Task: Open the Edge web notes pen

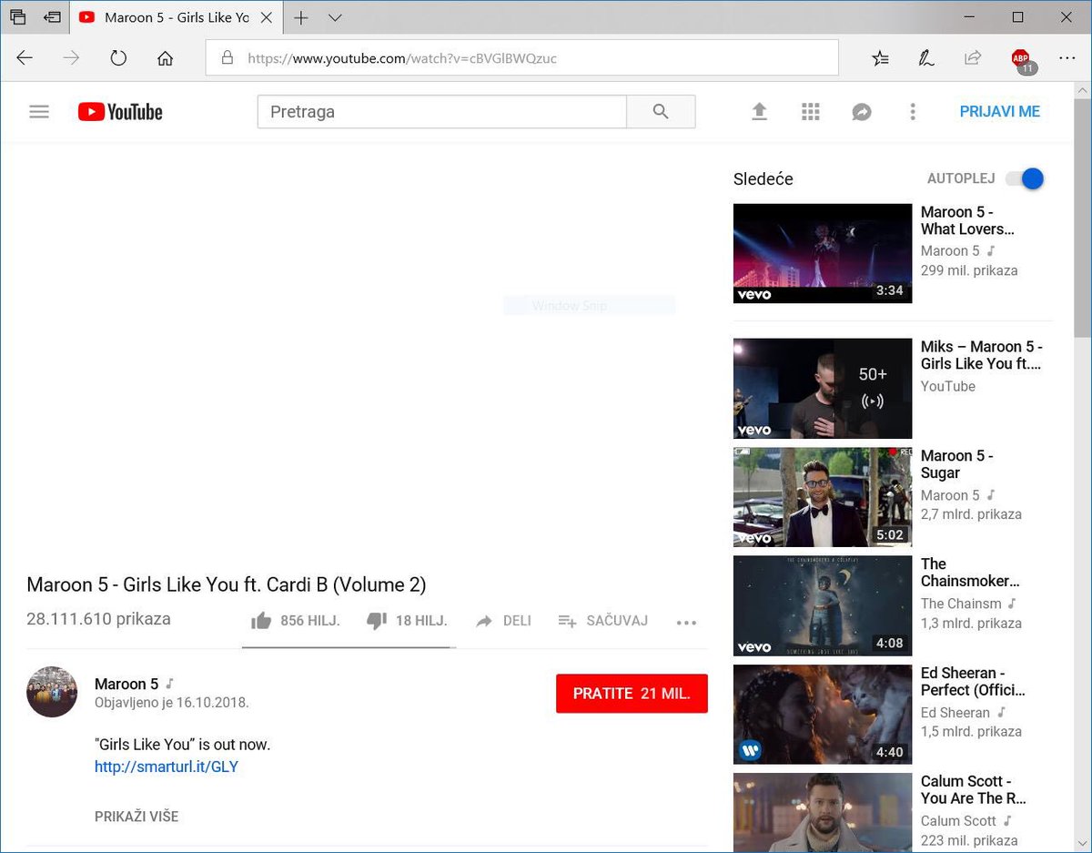Action: click(926, 58)
